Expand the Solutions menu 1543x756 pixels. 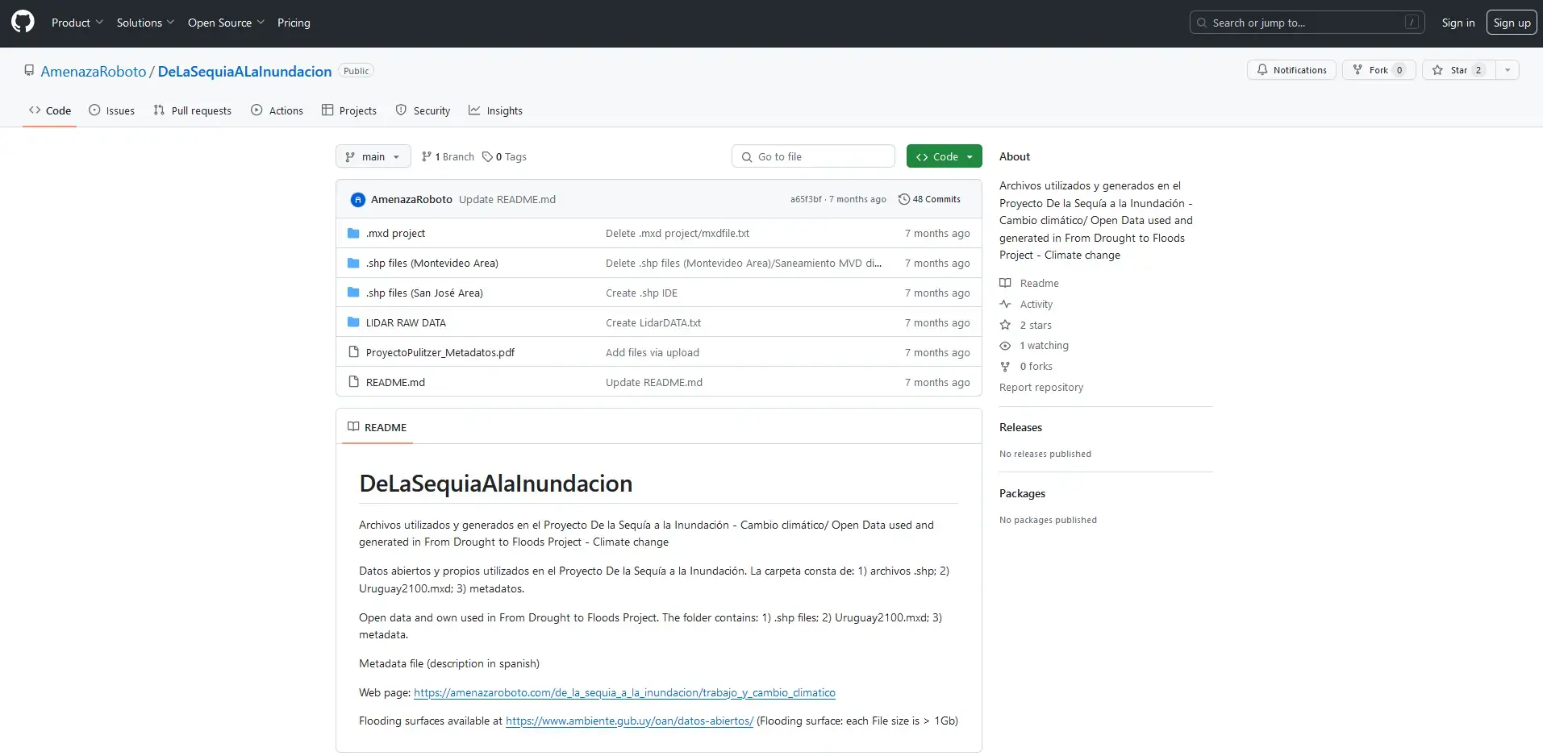coord(145,23)
